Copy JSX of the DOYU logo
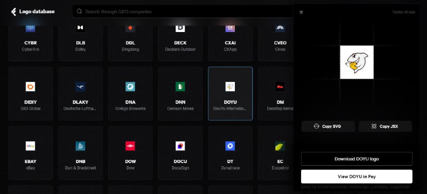The width and height of the screenshot is (427, 194). pyautogui.click(x=385, y=126)
